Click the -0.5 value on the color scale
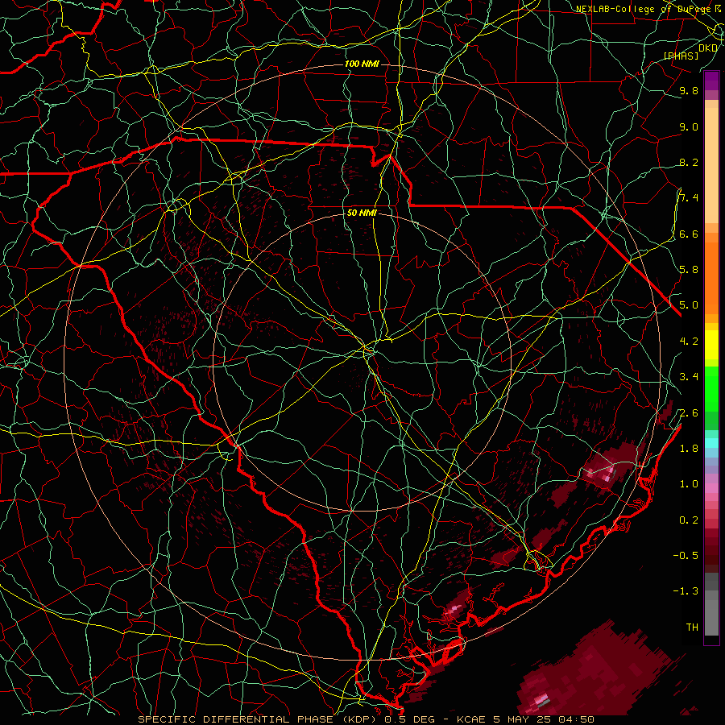 686,556
